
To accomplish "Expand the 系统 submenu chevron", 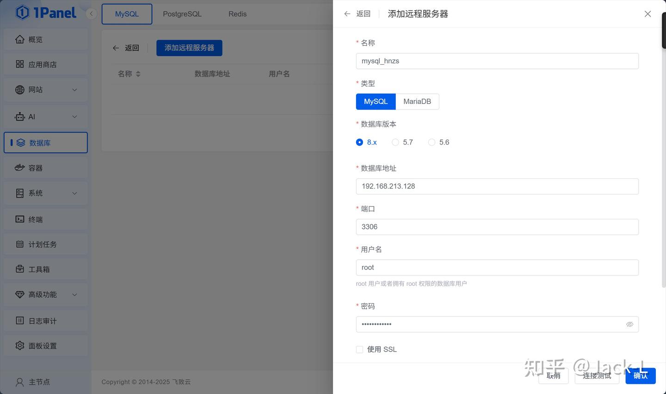I will 74,193.
